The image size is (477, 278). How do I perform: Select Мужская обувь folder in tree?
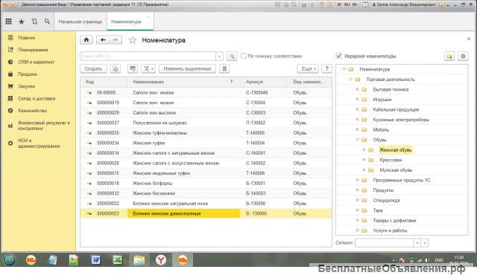(396, 170)
